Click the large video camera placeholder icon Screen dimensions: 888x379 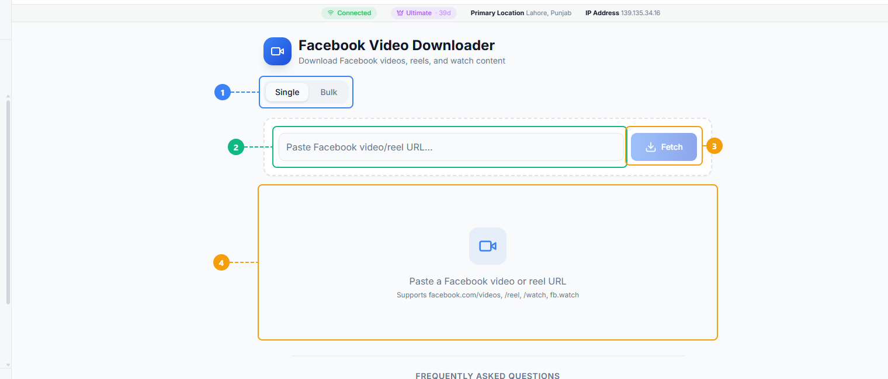click(488, 246)
